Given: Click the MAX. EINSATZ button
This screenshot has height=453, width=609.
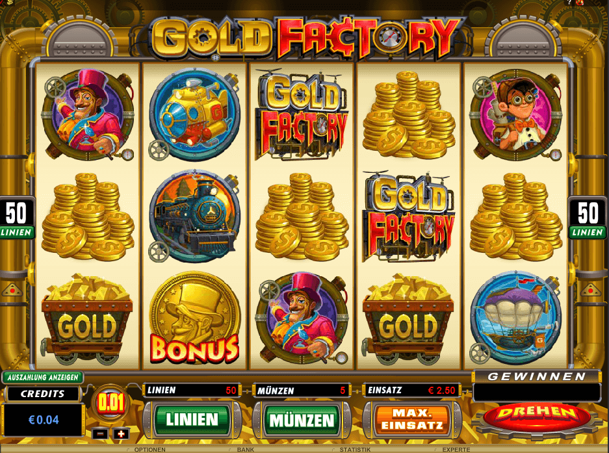Looking at the screenshot, I should pos(412,420).
